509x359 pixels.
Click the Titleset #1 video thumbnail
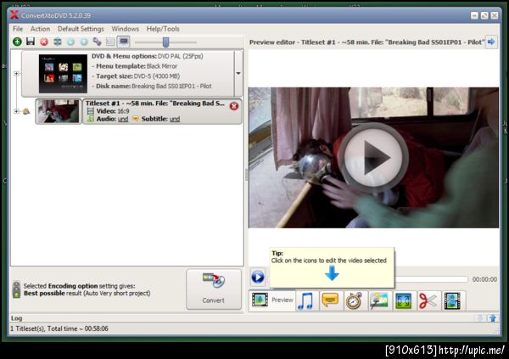[58, 111]
